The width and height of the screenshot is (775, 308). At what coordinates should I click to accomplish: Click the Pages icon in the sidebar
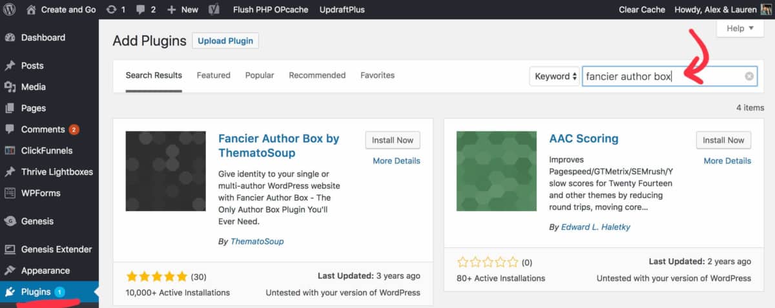tap(10, 108)
